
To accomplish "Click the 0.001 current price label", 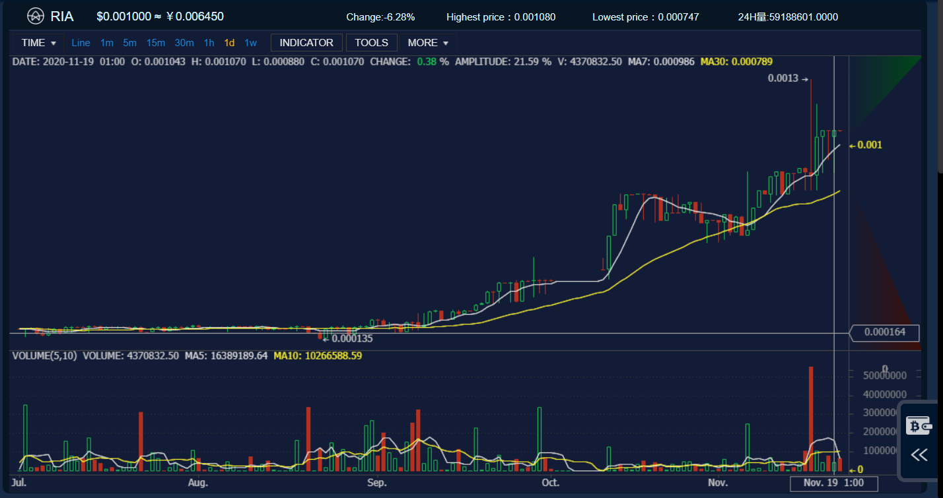I will click(x=869, y=145).
